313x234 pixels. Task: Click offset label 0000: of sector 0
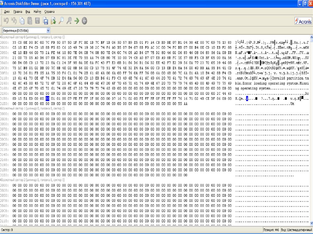pos(4,42)
